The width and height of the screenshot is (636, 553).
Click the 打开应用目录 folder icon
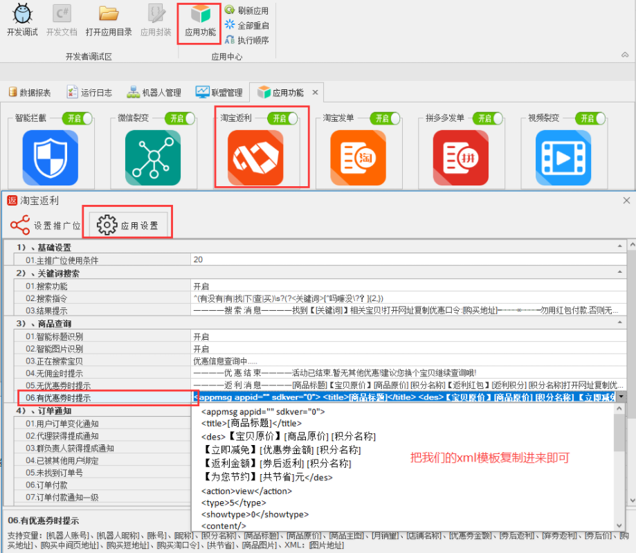coord(109,20)
